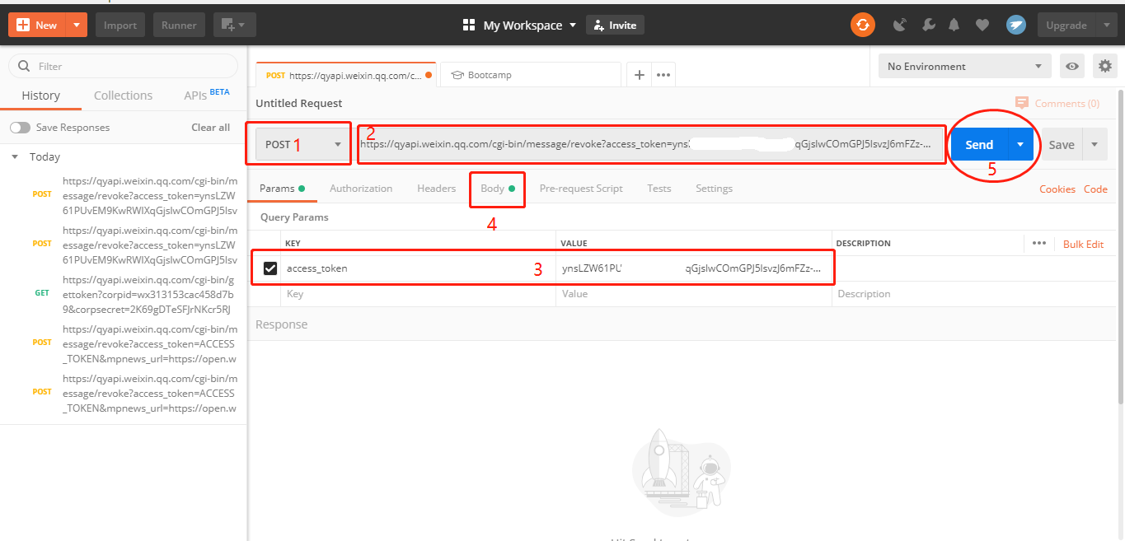Screen dimensions: 1125x541
Task: Open the dropdown arrow next to Save
Action: coord(1095,144)
